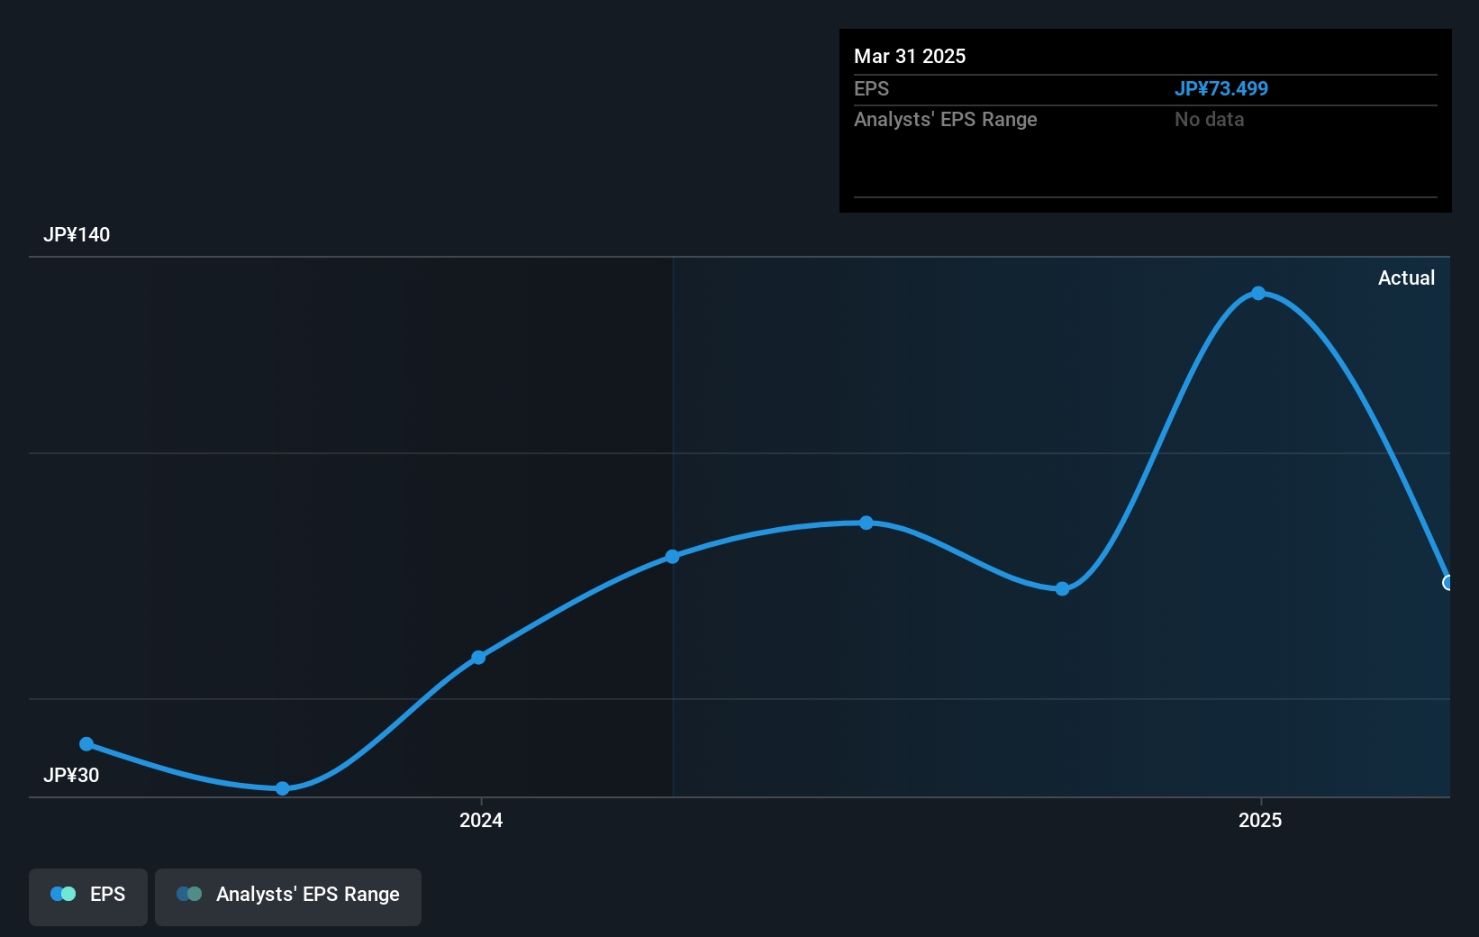
Task: Select the lowest EPS data point on the chart
Action: point(283,788)
